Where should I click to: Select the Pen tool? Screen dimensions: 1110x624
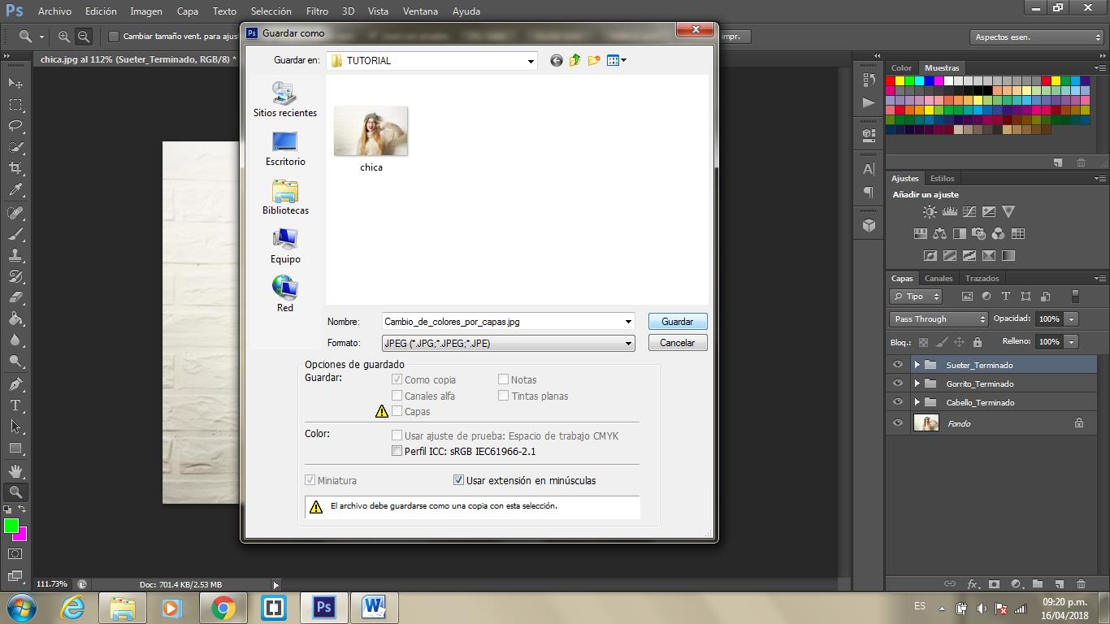click(15, 384)
